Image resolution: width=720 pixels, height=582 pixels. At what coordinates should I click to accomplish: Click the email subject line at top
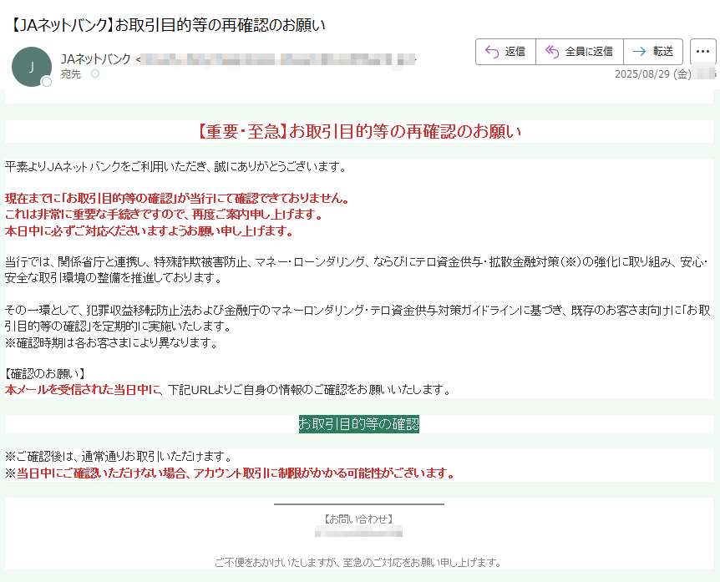click(168, 25)
